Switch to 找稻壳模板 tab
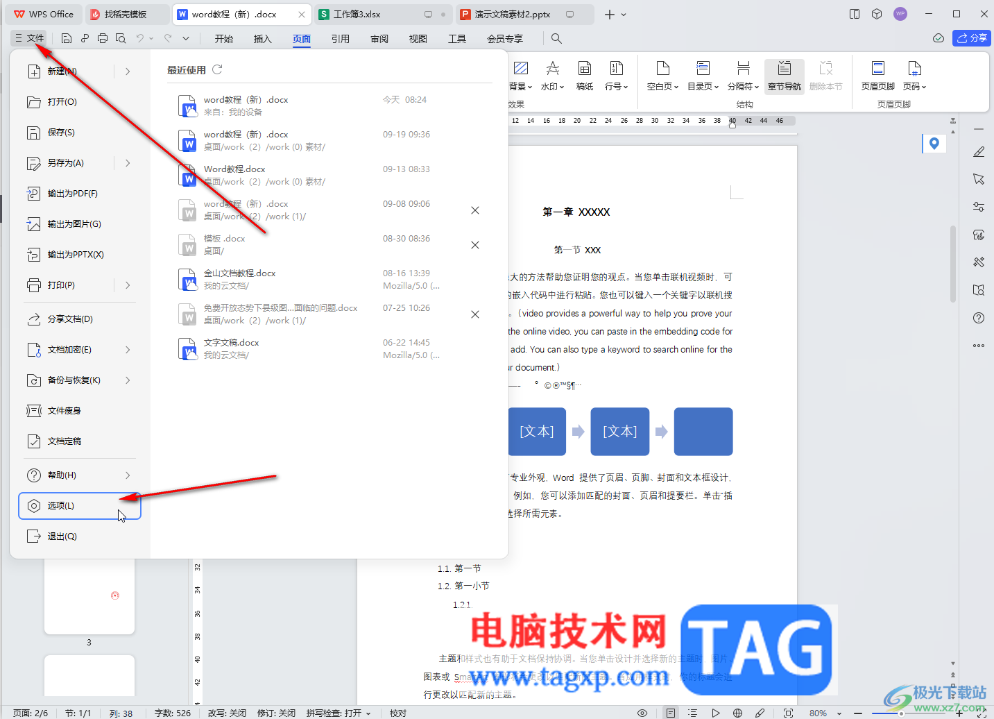994x719 pixels. tap(126, 14)
